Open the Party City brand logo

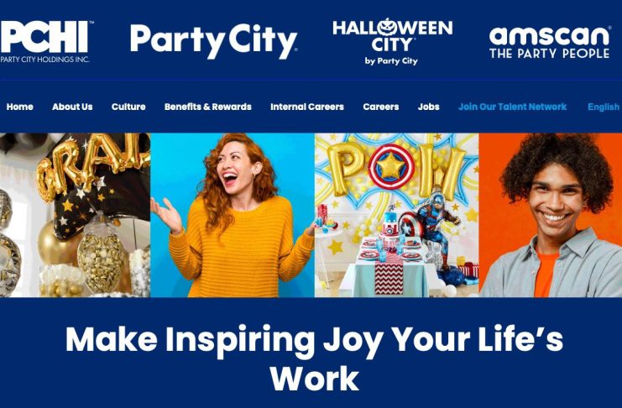click(x=214, y=42)
